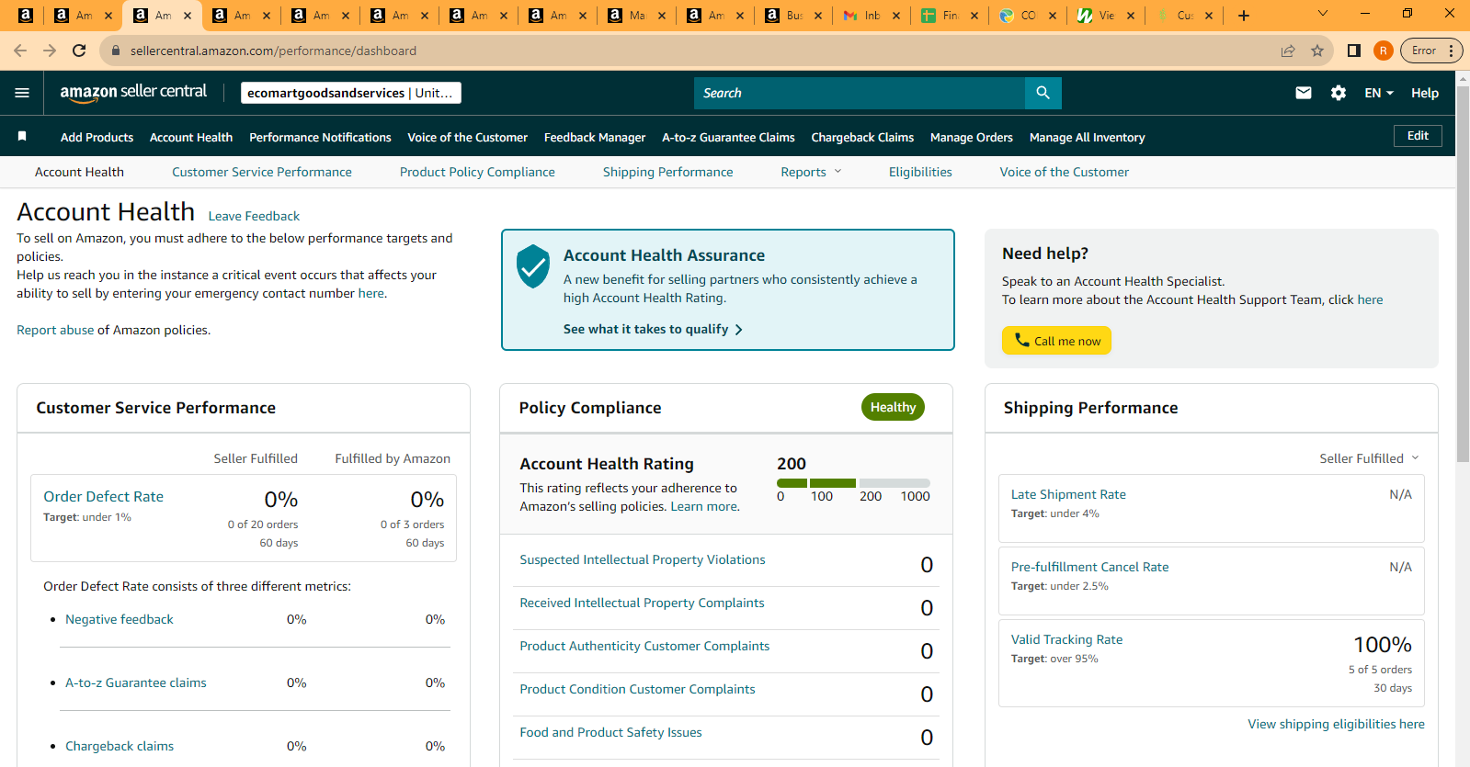Click the share page icon
1470x767 pixels.
[1288, 51]
